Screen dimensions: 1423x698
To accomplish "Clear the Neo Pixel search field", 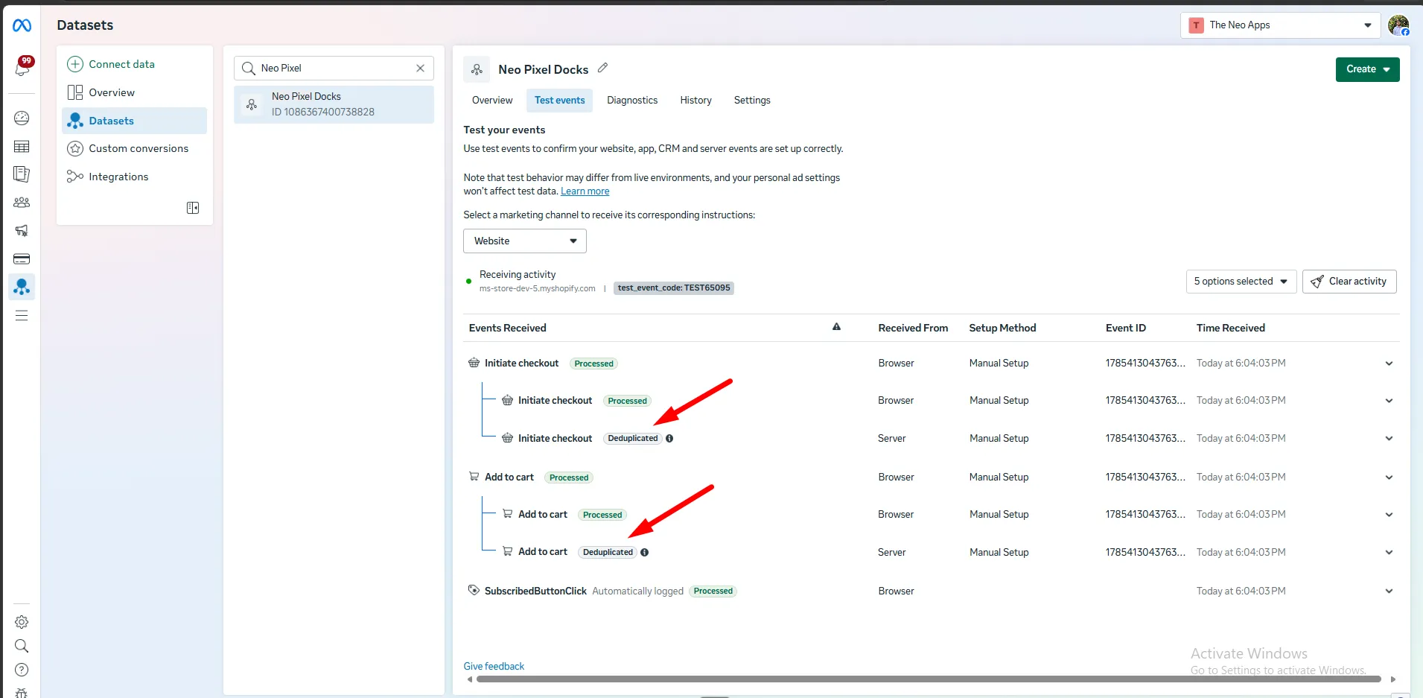I will coord(421,68).
